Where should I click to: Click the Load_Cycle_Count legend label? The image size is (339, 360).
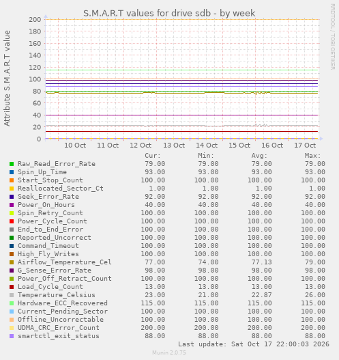pos(50,287)
